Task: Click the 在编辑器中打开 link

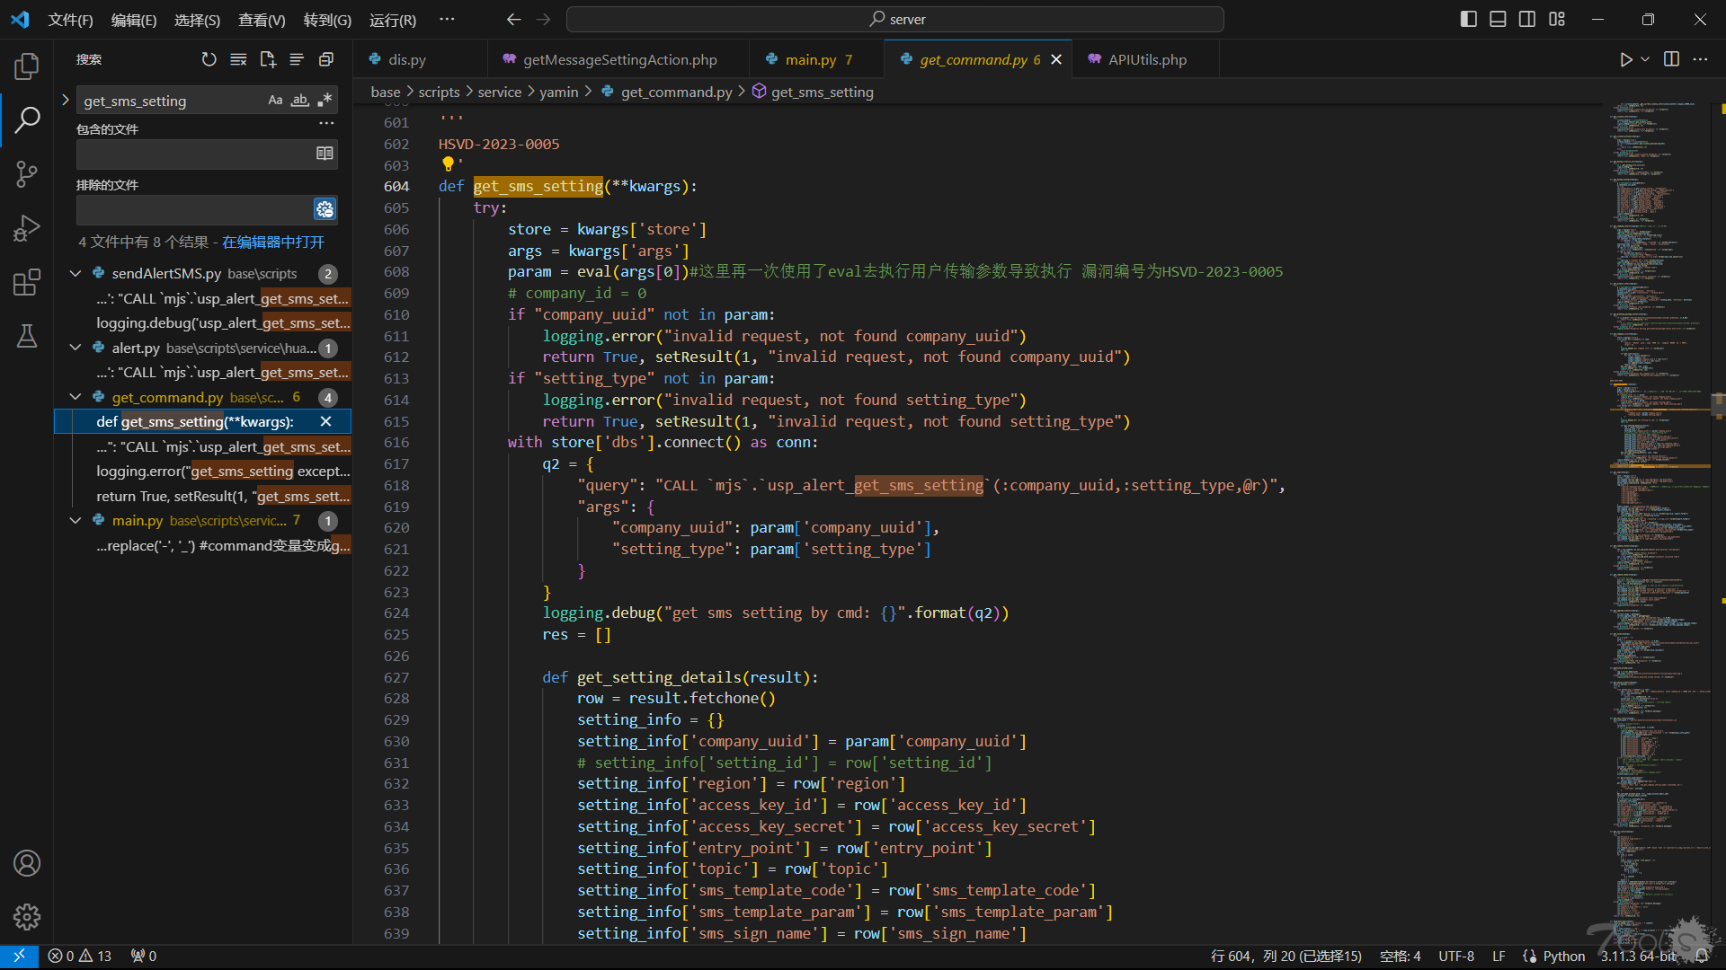Action: click(x=273, y=242)
